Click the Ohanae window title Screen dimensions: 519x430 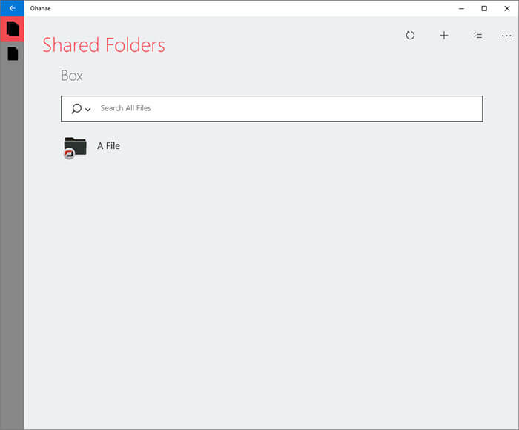pos(40,8)
